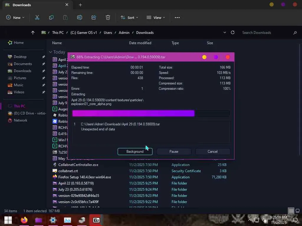Go to Home in sidebar

(x=16, y=43)
